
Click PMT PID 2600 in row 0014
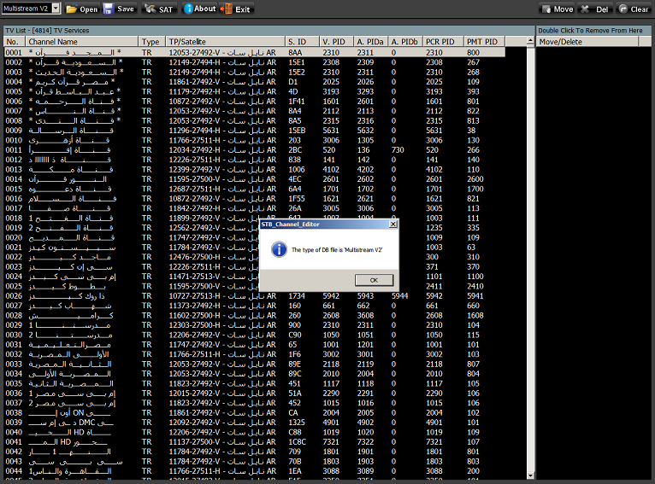coord(475,179)
